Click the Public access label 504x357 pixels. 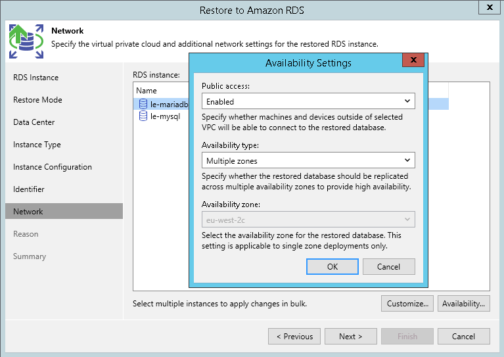pos(225,86)
